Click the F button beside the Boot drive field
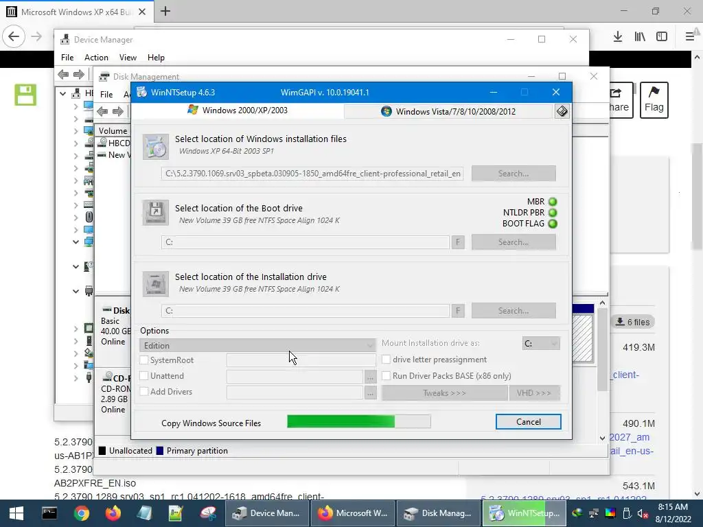703x527 pixels. tap(458, 242)
